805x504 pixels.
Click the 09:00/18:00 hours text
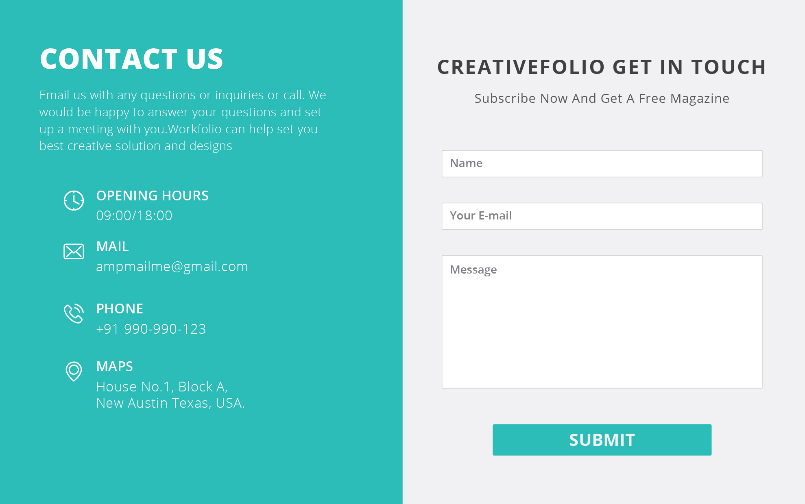(134, 216)
